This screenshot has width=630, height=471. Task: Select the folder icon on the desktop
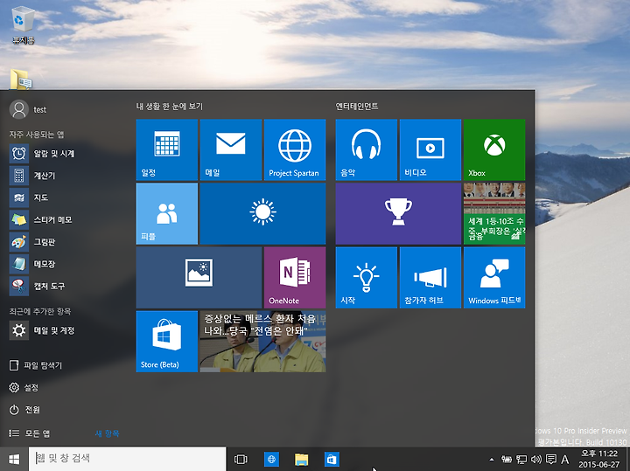click(x=21, y=79)
